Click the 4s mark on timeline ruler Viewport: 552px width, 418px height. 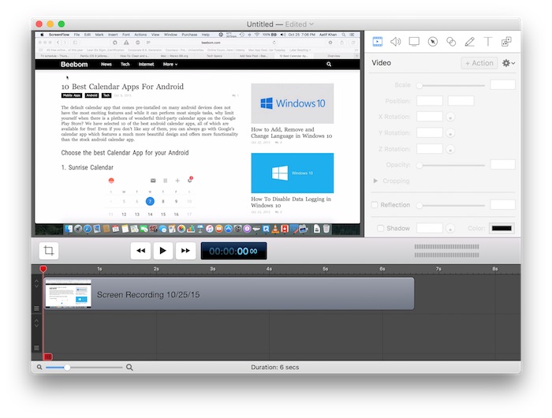(x=269, y=269)
